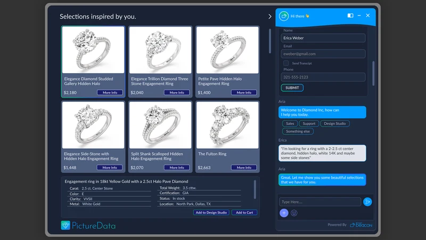Image resolution: width=426 pixels, height=240 pixels.
Task: Click the chat panel scrollbar
Action: tap(373, 74)
